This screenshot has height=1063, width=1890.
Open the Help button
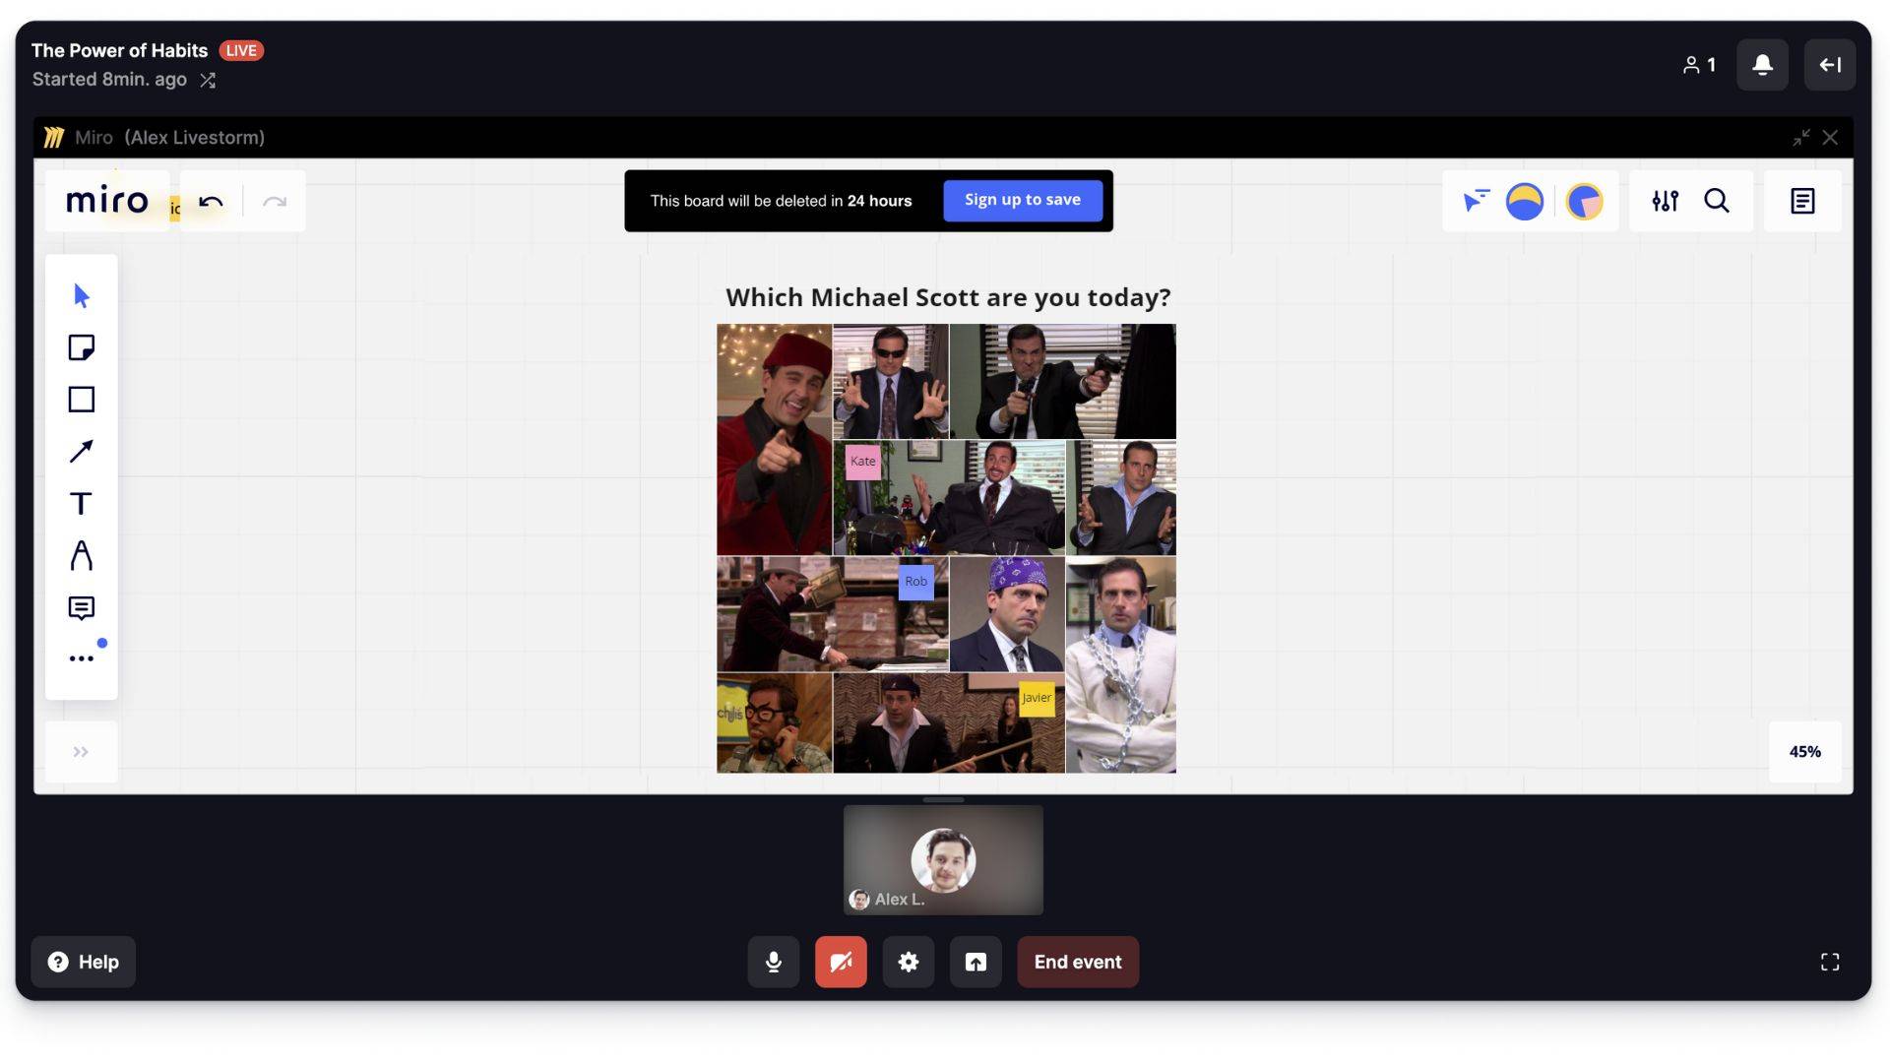tap(84, 962)
